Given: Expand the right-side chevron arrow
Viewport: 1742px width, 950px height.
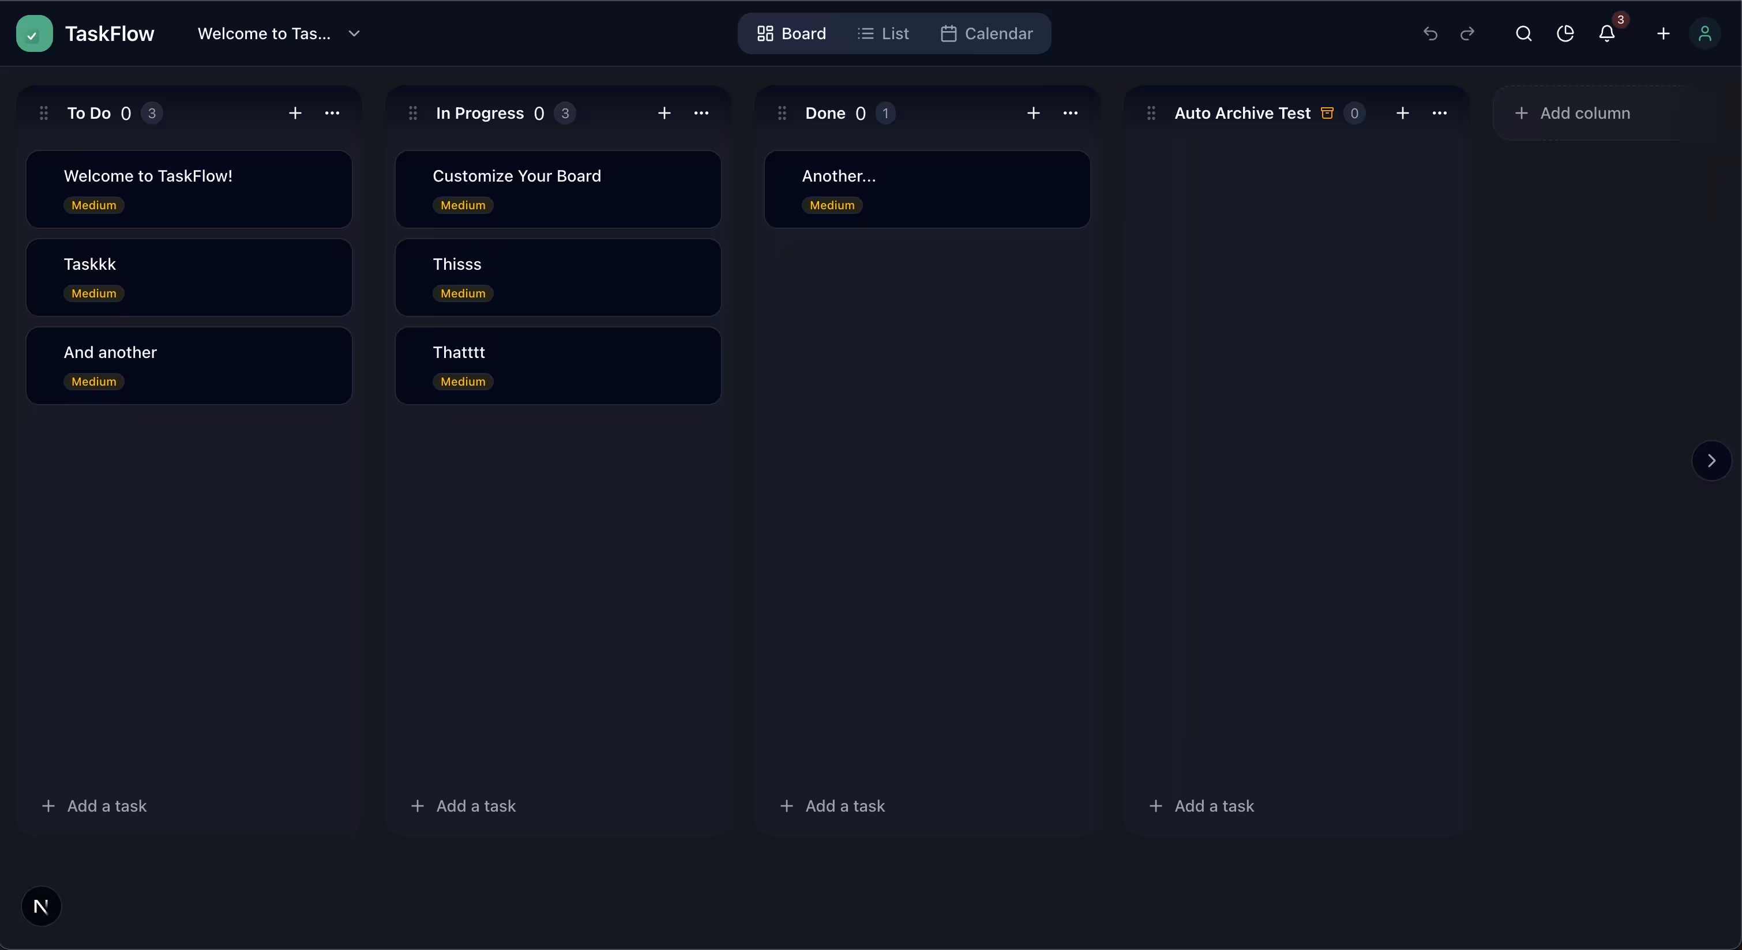Looking at the screenshot, I should click(1711, 460).
